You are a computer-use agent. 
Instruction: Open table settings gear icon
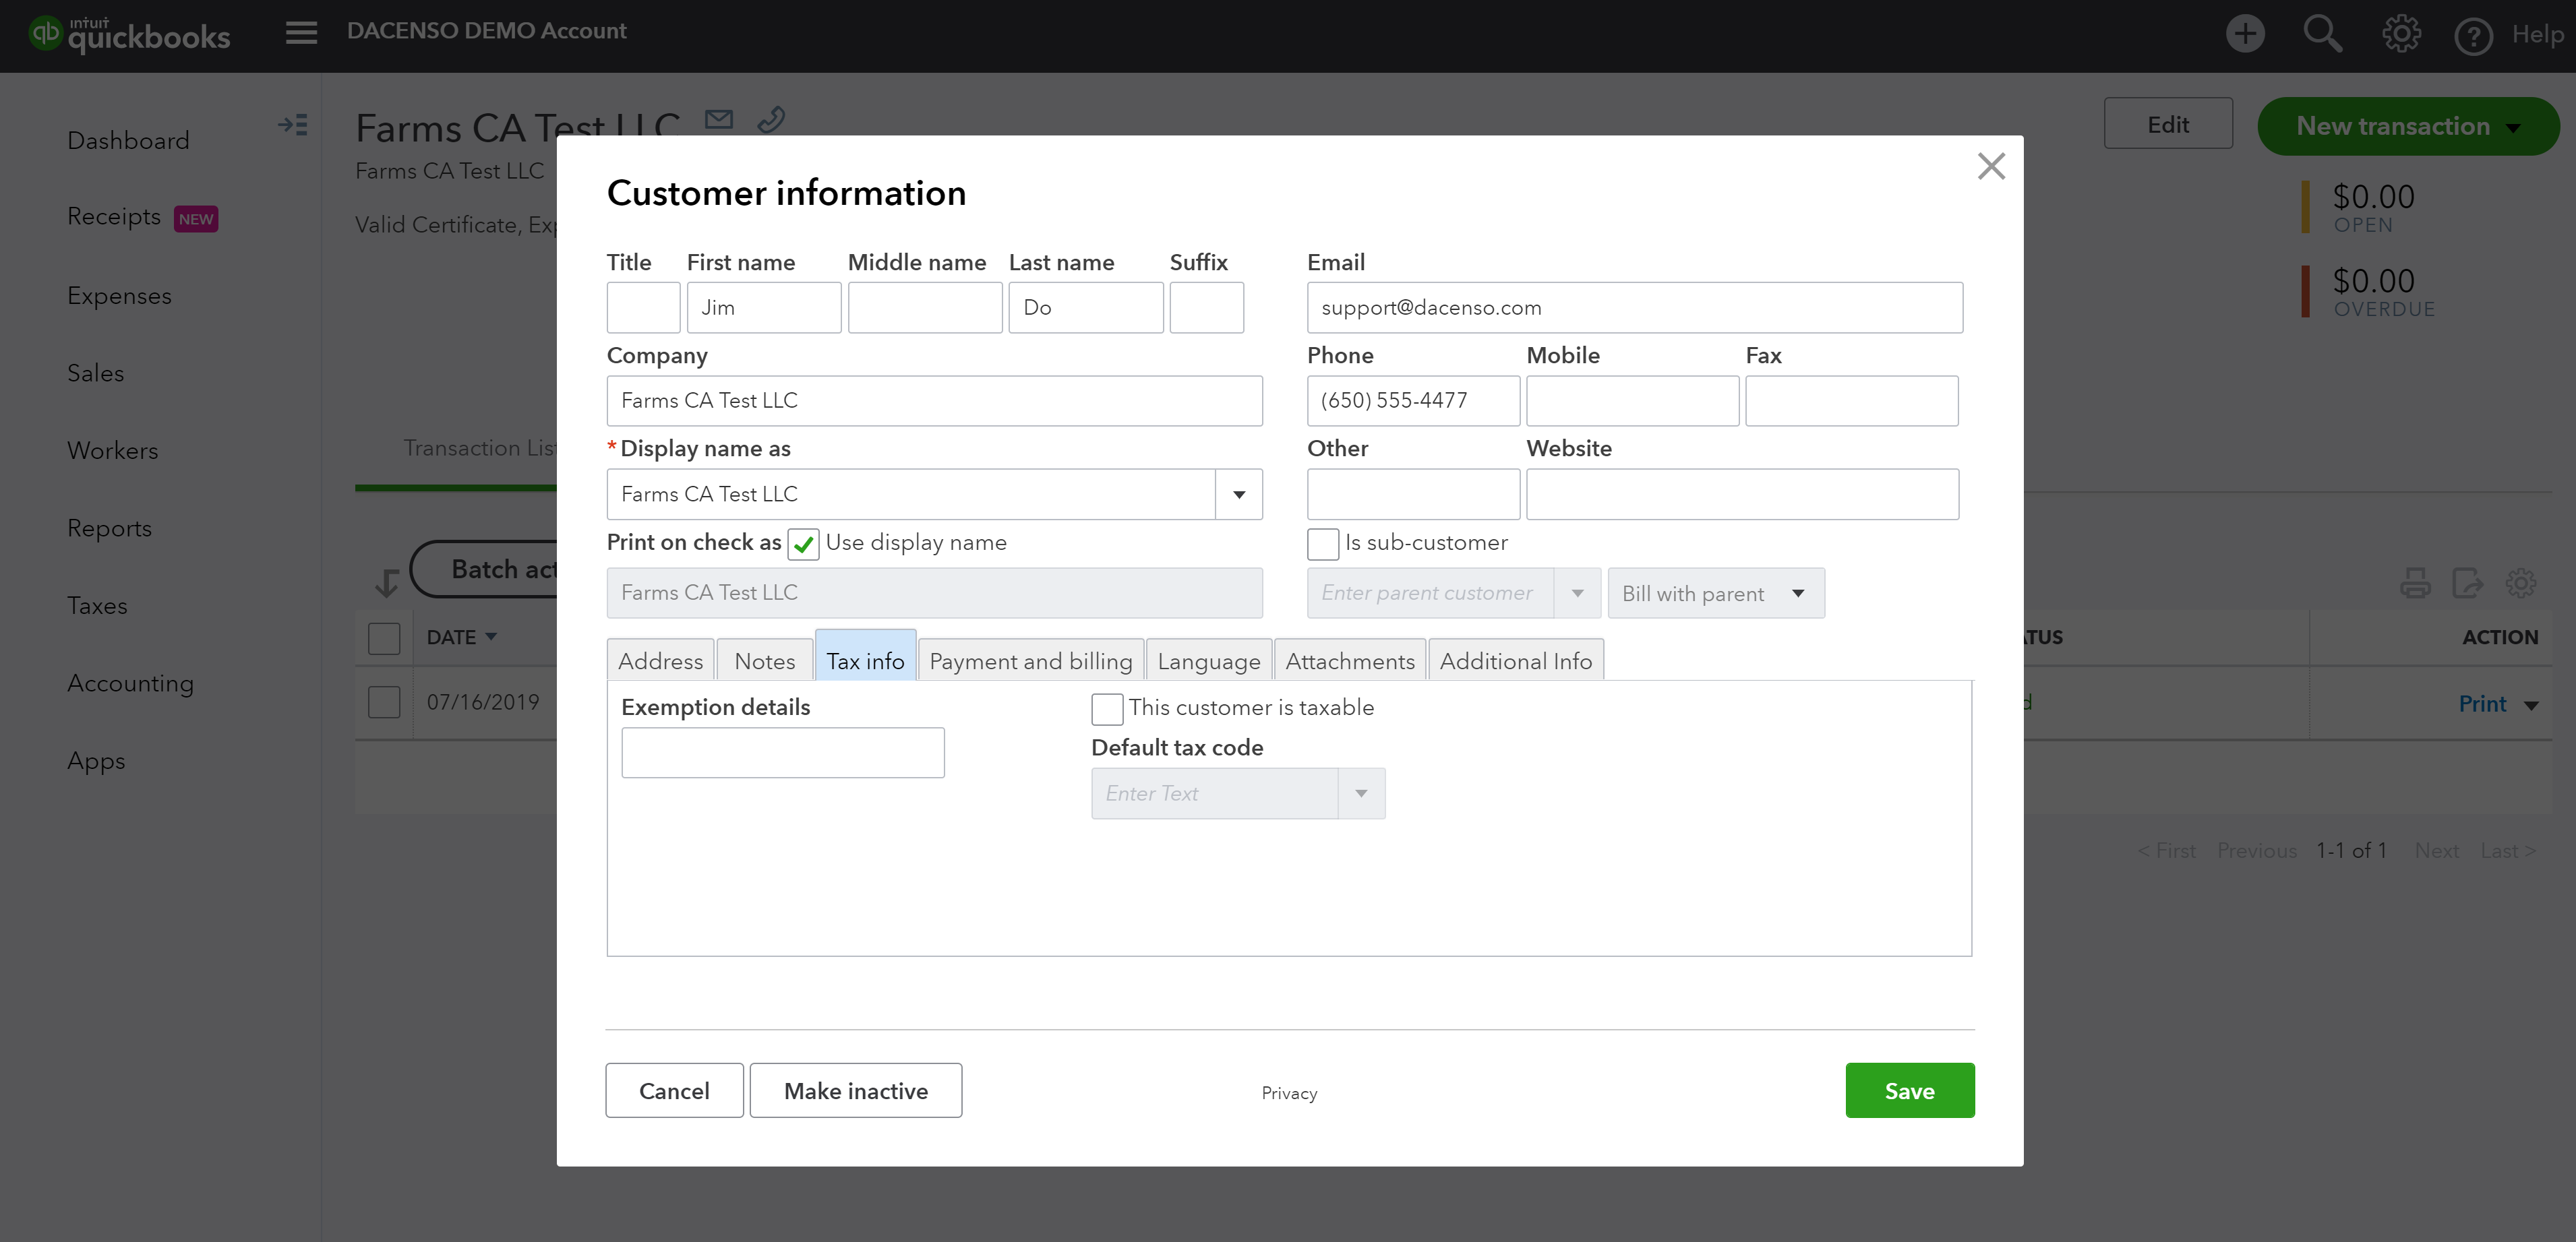point(2520,582)
